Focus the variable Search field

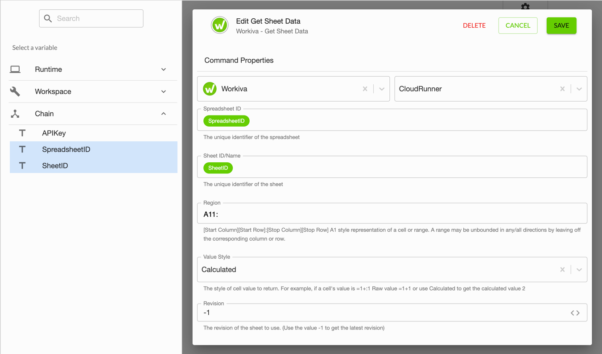click(91, 18)
